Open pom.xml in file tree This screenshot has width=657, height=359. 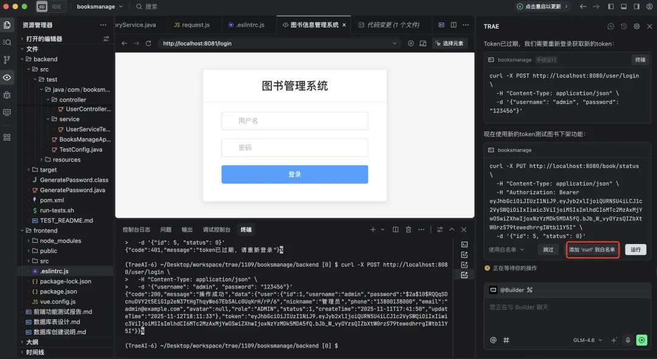click(52, 200)
